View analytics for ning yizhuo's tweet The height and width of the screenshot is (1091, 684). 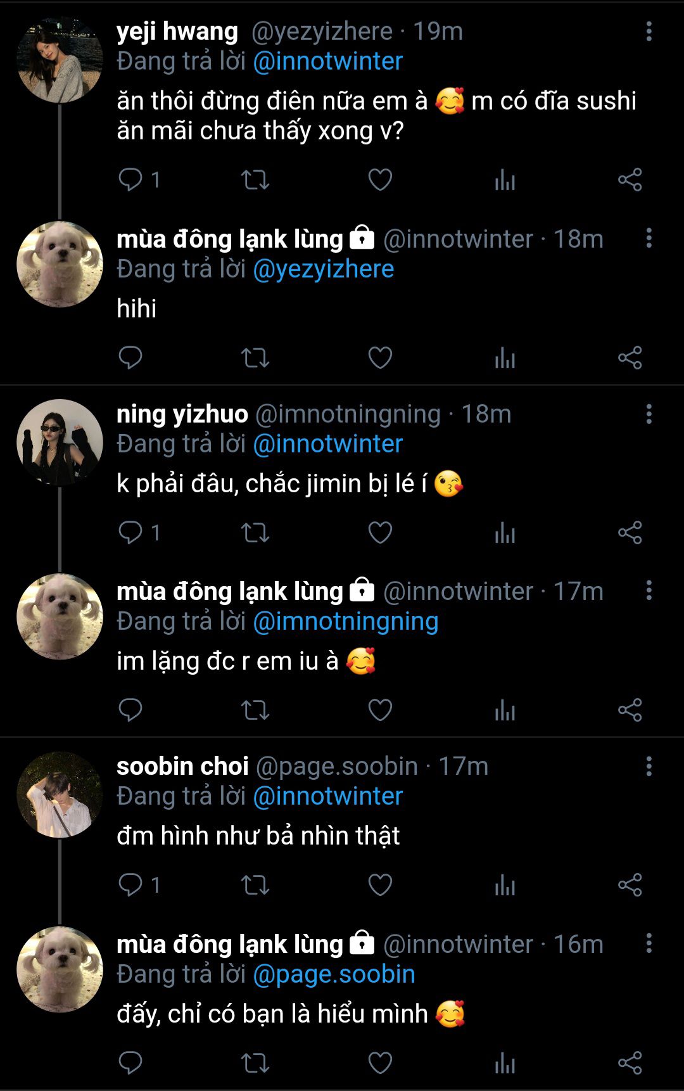505,533
